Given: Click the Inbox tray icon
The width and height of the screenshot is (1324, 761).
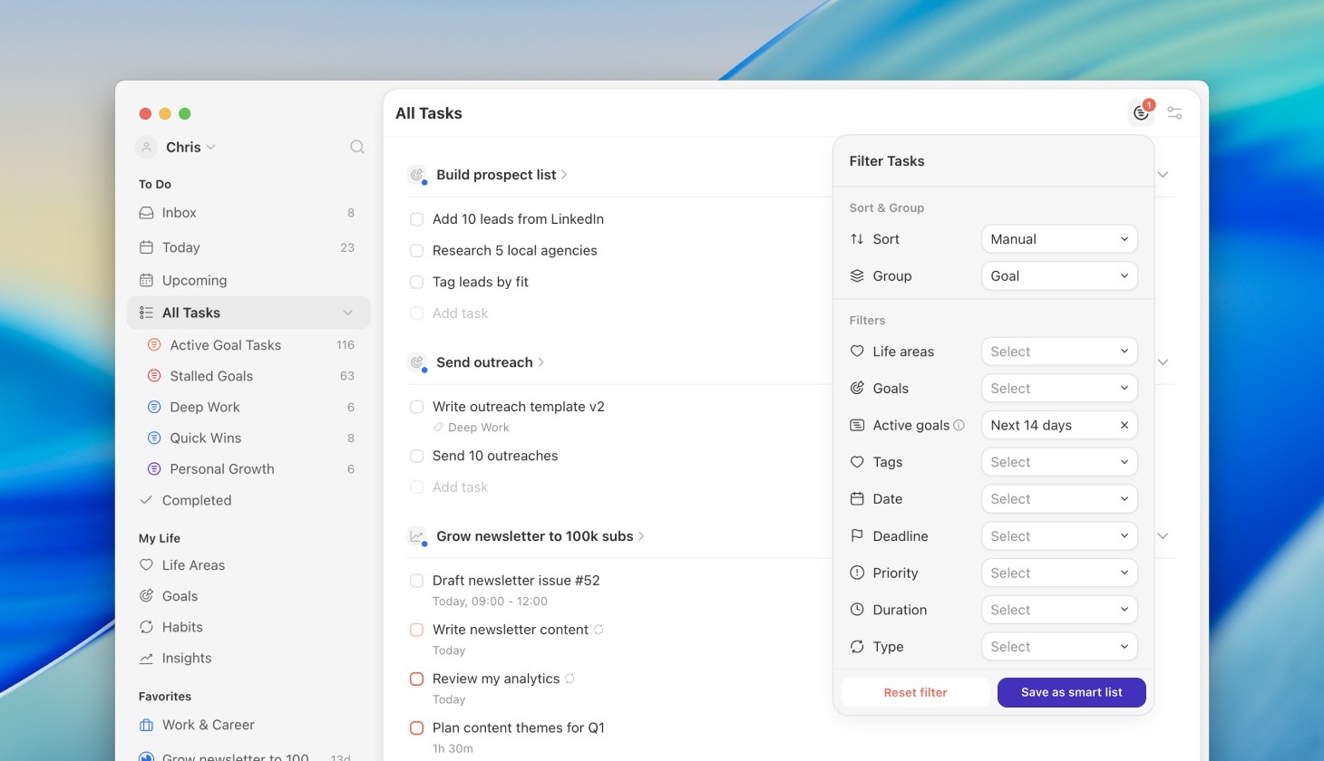Looking at the screenshot, I should (x=146, y=213).
